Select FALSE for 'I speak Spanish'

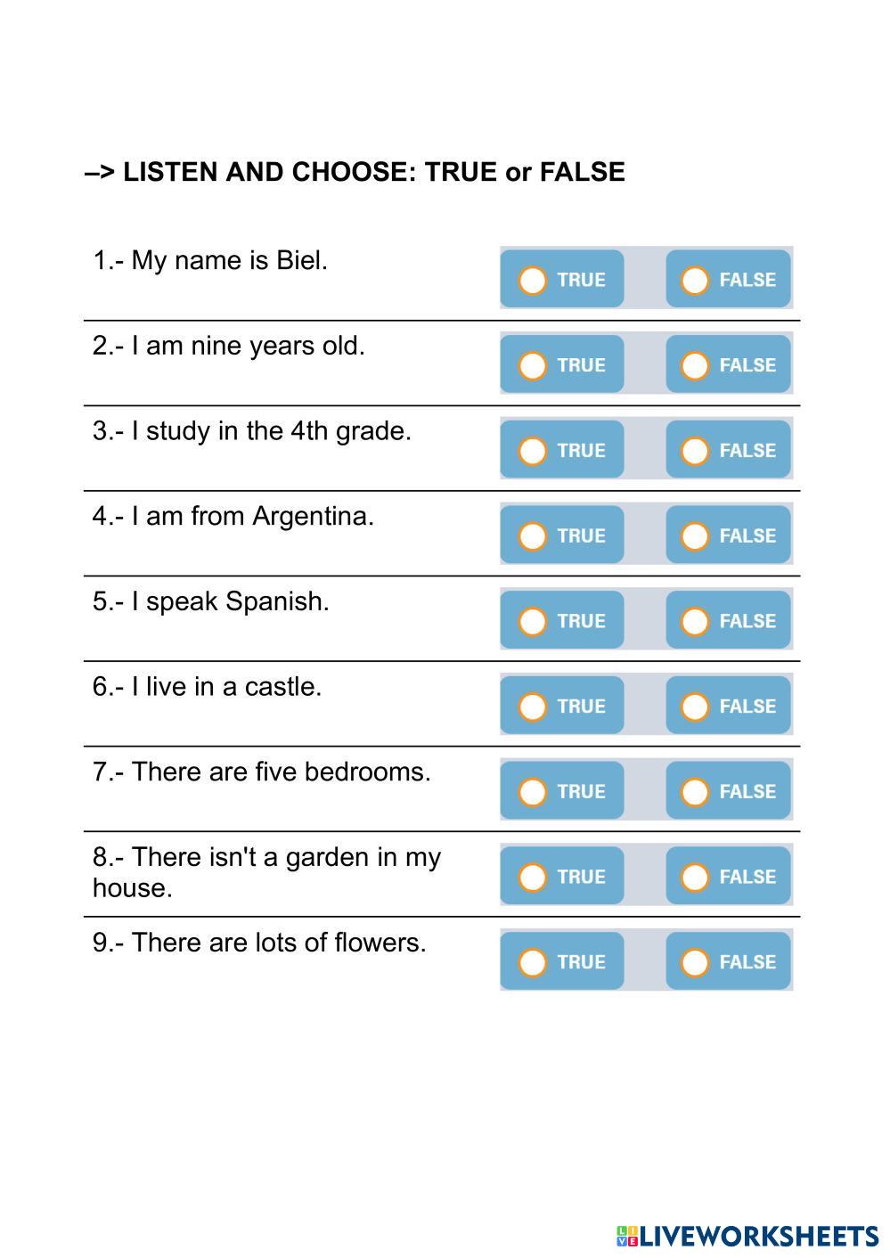(695, 621)
